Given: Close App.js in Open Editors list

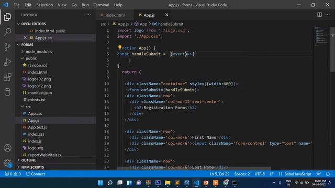Looking at the screenshot, I should click(25, 38).
